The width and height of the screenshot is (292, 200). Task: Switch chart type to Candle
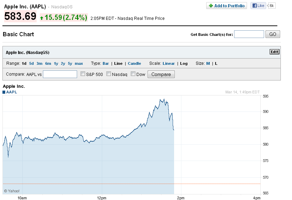pyautogui.click(x=134, y=63)
